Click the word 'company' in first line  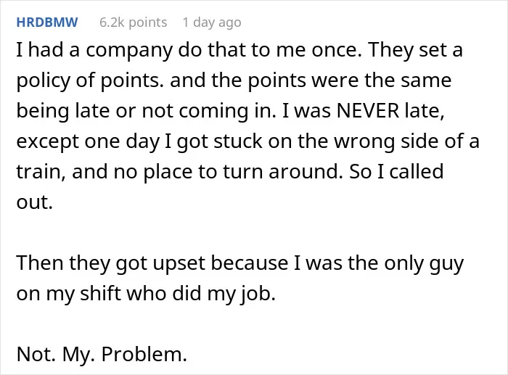click(x=129, y=51)
